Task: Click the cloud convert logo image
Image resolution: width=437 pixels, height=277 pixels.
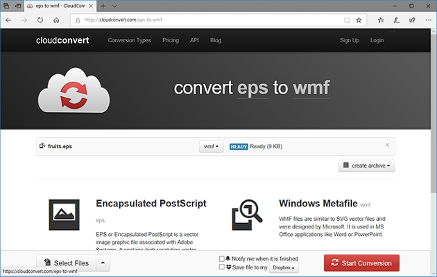Action: (x=74, y=90)
